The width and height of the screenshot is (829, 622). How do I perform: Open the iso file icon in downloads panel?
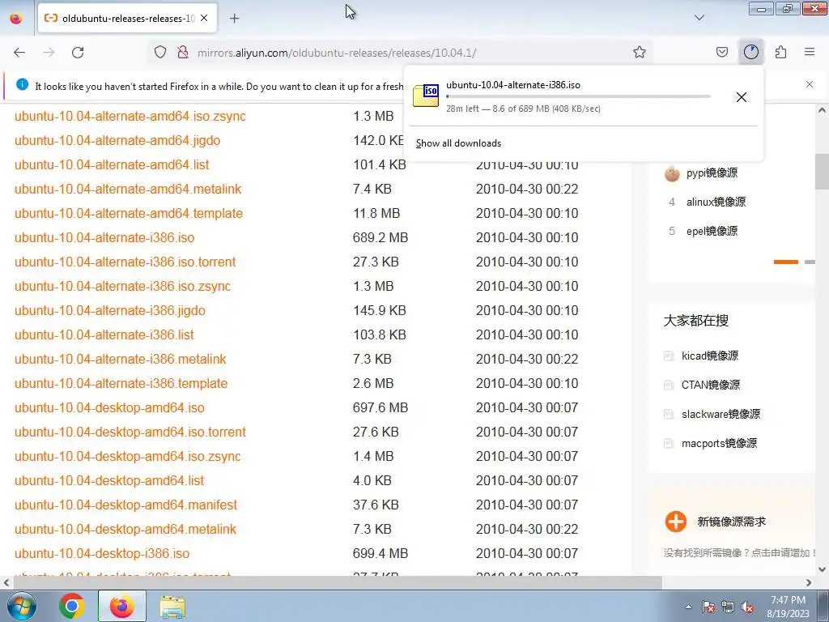[x=426, y=96]
